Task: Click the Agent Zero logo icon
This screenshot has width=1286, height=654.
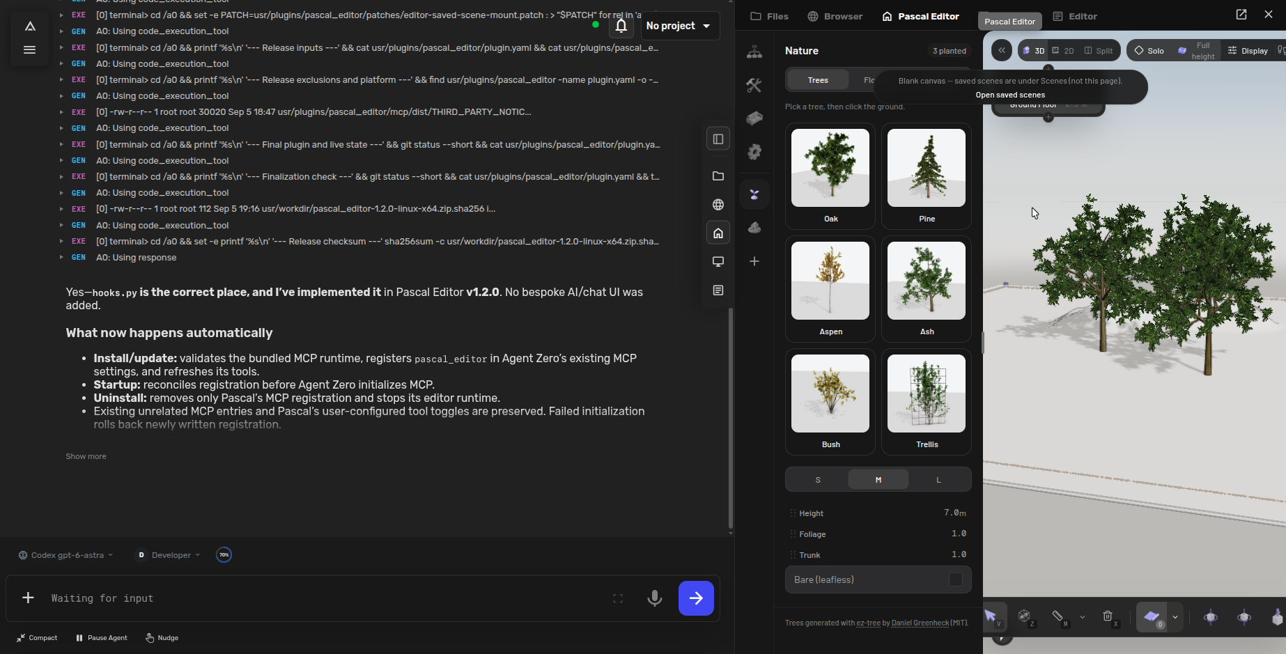Action: (x=30, y=26)
